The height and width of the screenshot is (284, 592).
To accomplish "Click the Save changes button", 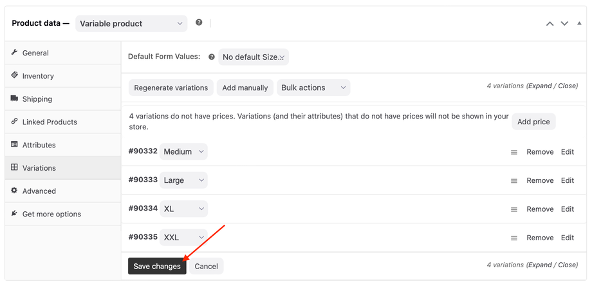I will click(x=157, y=267).
